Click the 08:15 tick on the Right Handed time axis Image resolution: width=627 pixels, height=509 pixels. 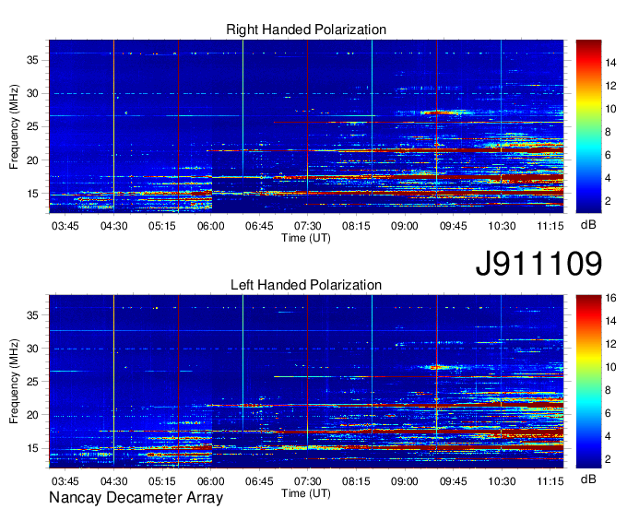[x=356, y=226]
